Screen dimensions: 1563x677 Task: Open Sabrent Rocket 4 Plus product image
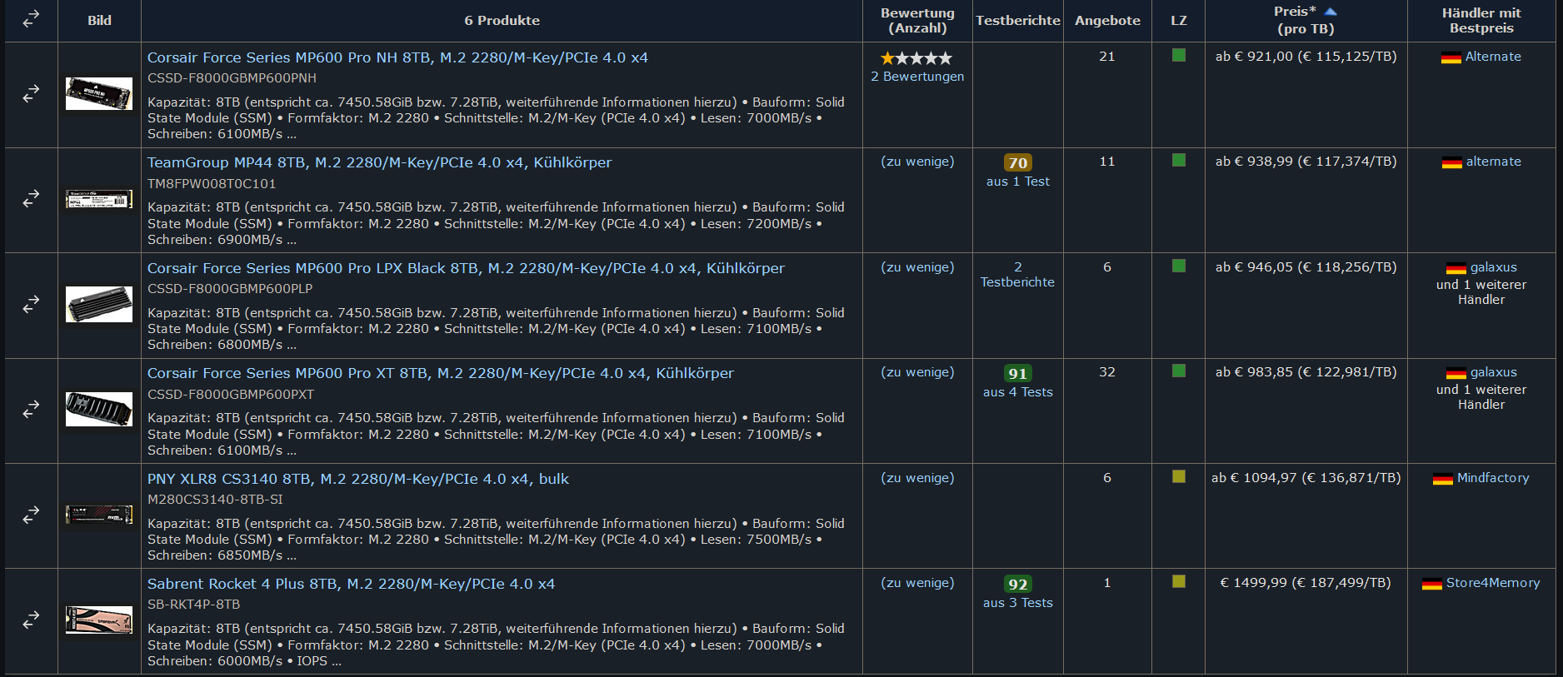99,620
